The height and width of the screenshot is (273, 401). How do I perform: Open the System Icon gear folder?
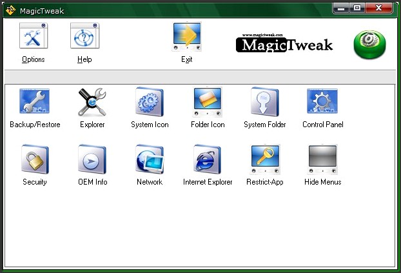click(x=150, y=102)
